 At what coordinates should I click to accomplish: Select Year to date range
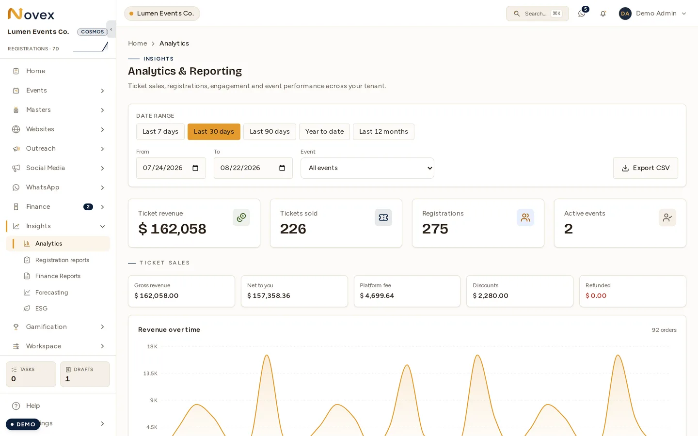324,132
